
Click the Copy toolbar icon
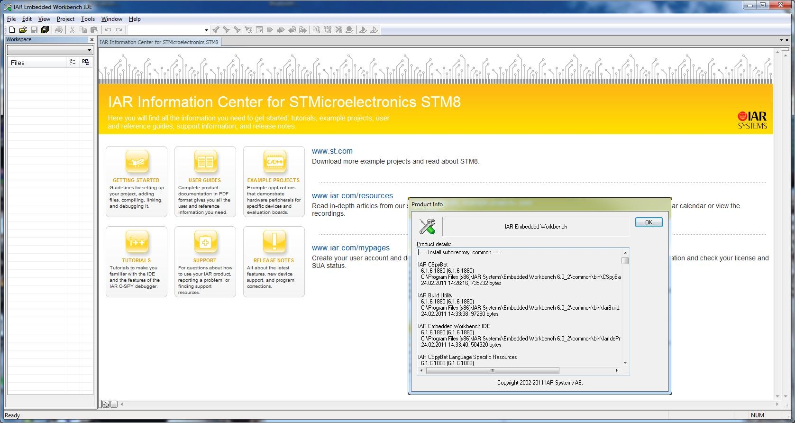coord(83,30)
